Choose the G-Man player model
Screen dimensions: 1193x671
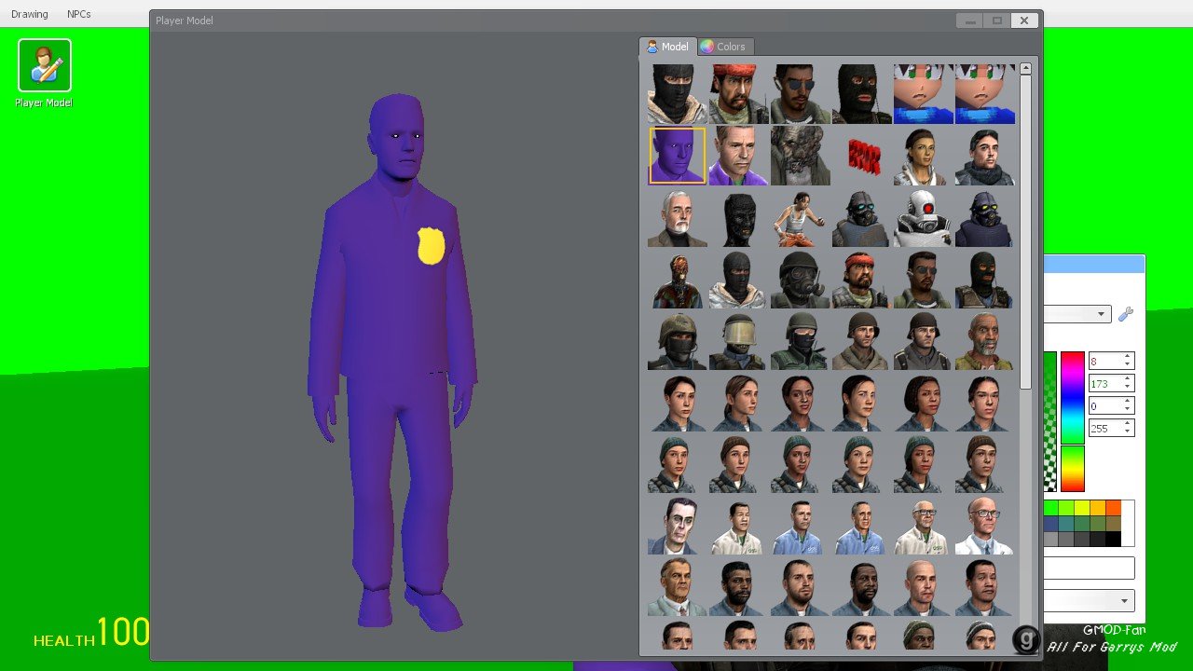tap(677, 526)
